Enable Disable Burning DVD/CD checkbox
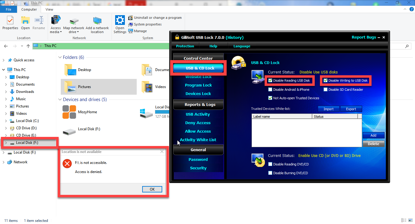415x224 pixels. [x=270, y=173]
